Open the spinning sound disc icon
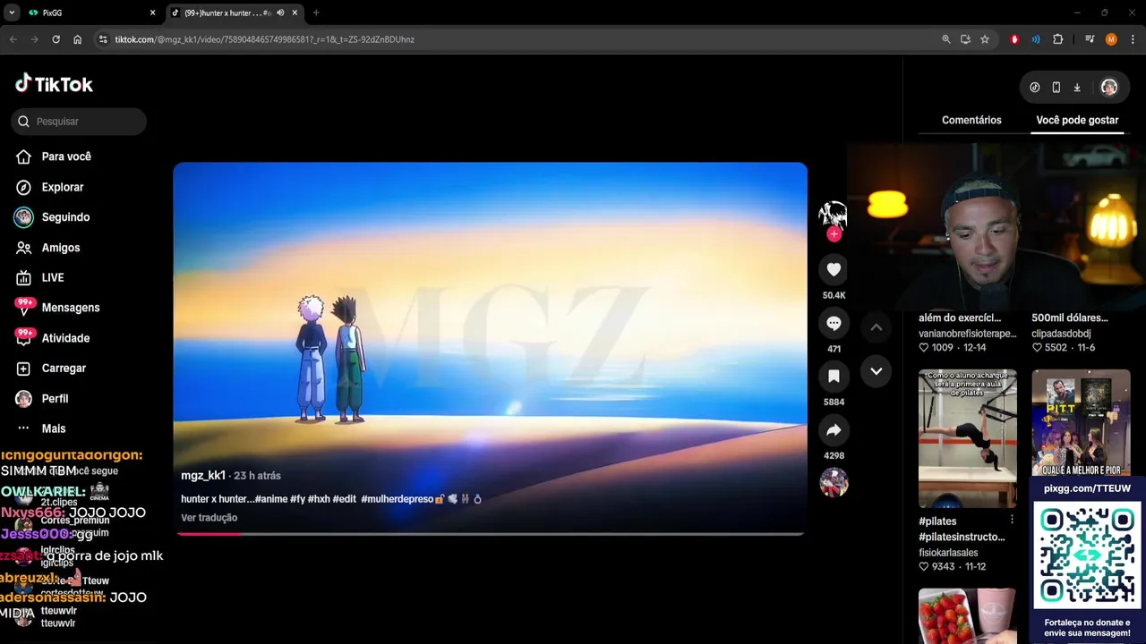 click(834, 483)
